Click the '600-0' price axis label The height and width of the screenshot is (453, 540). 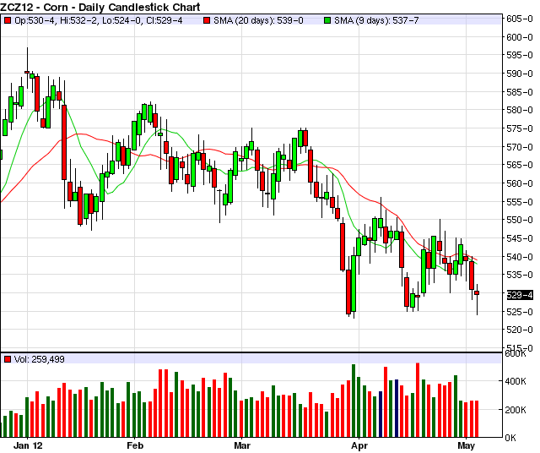520,37
